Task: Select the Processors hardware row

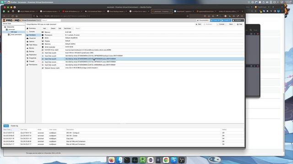Action: click(143, 35)
